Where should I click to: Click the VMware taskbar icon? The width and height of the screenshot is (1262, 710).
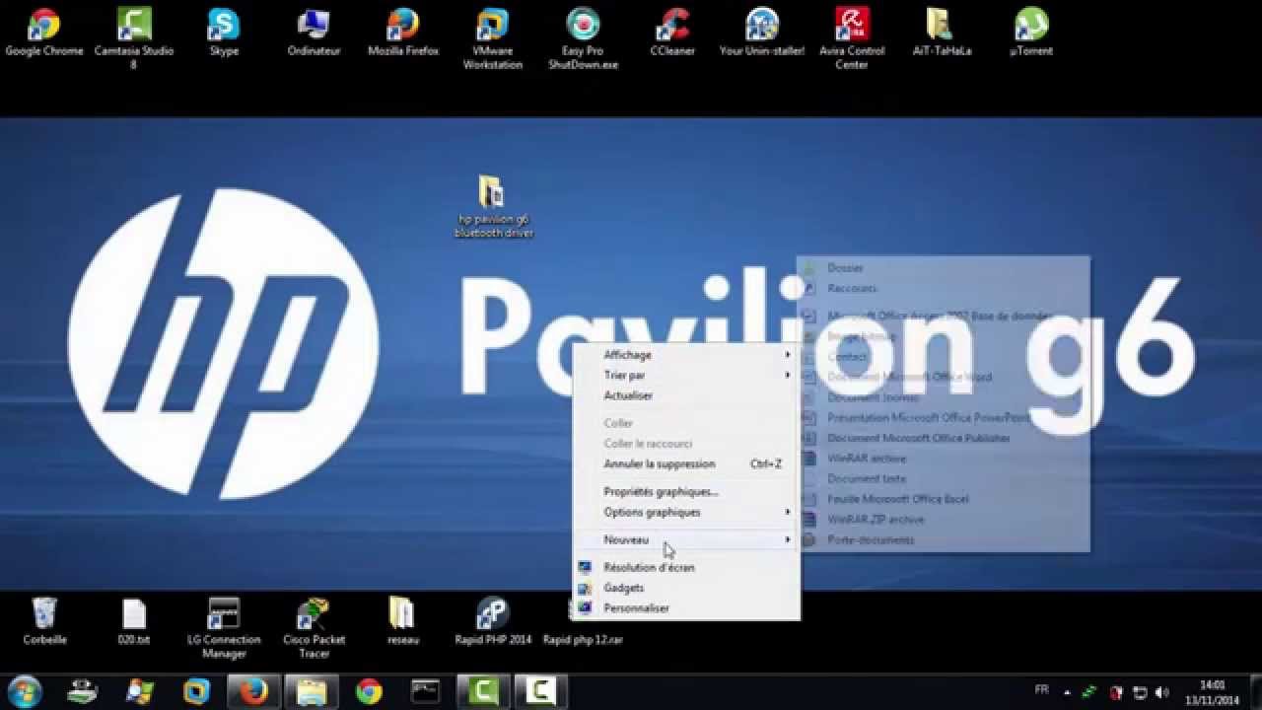(x=196, y=691)
